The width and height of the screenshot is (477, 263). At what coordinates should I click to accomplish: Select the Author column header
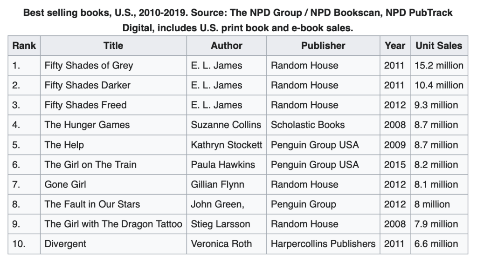pyautogui.click(x=227, y=46)
